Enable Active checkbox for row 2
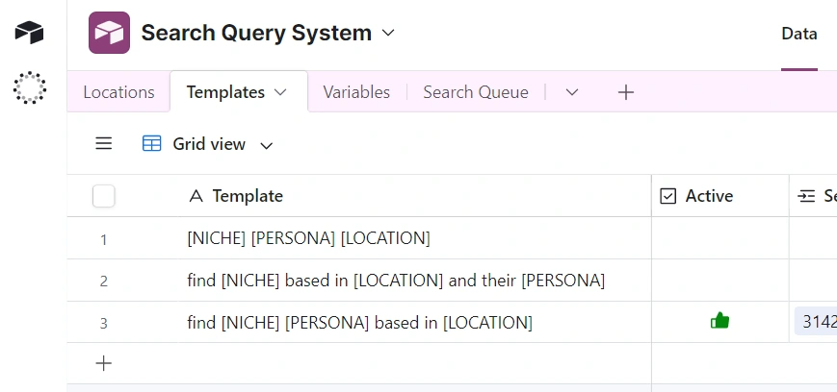 click(x=719, y=281)
